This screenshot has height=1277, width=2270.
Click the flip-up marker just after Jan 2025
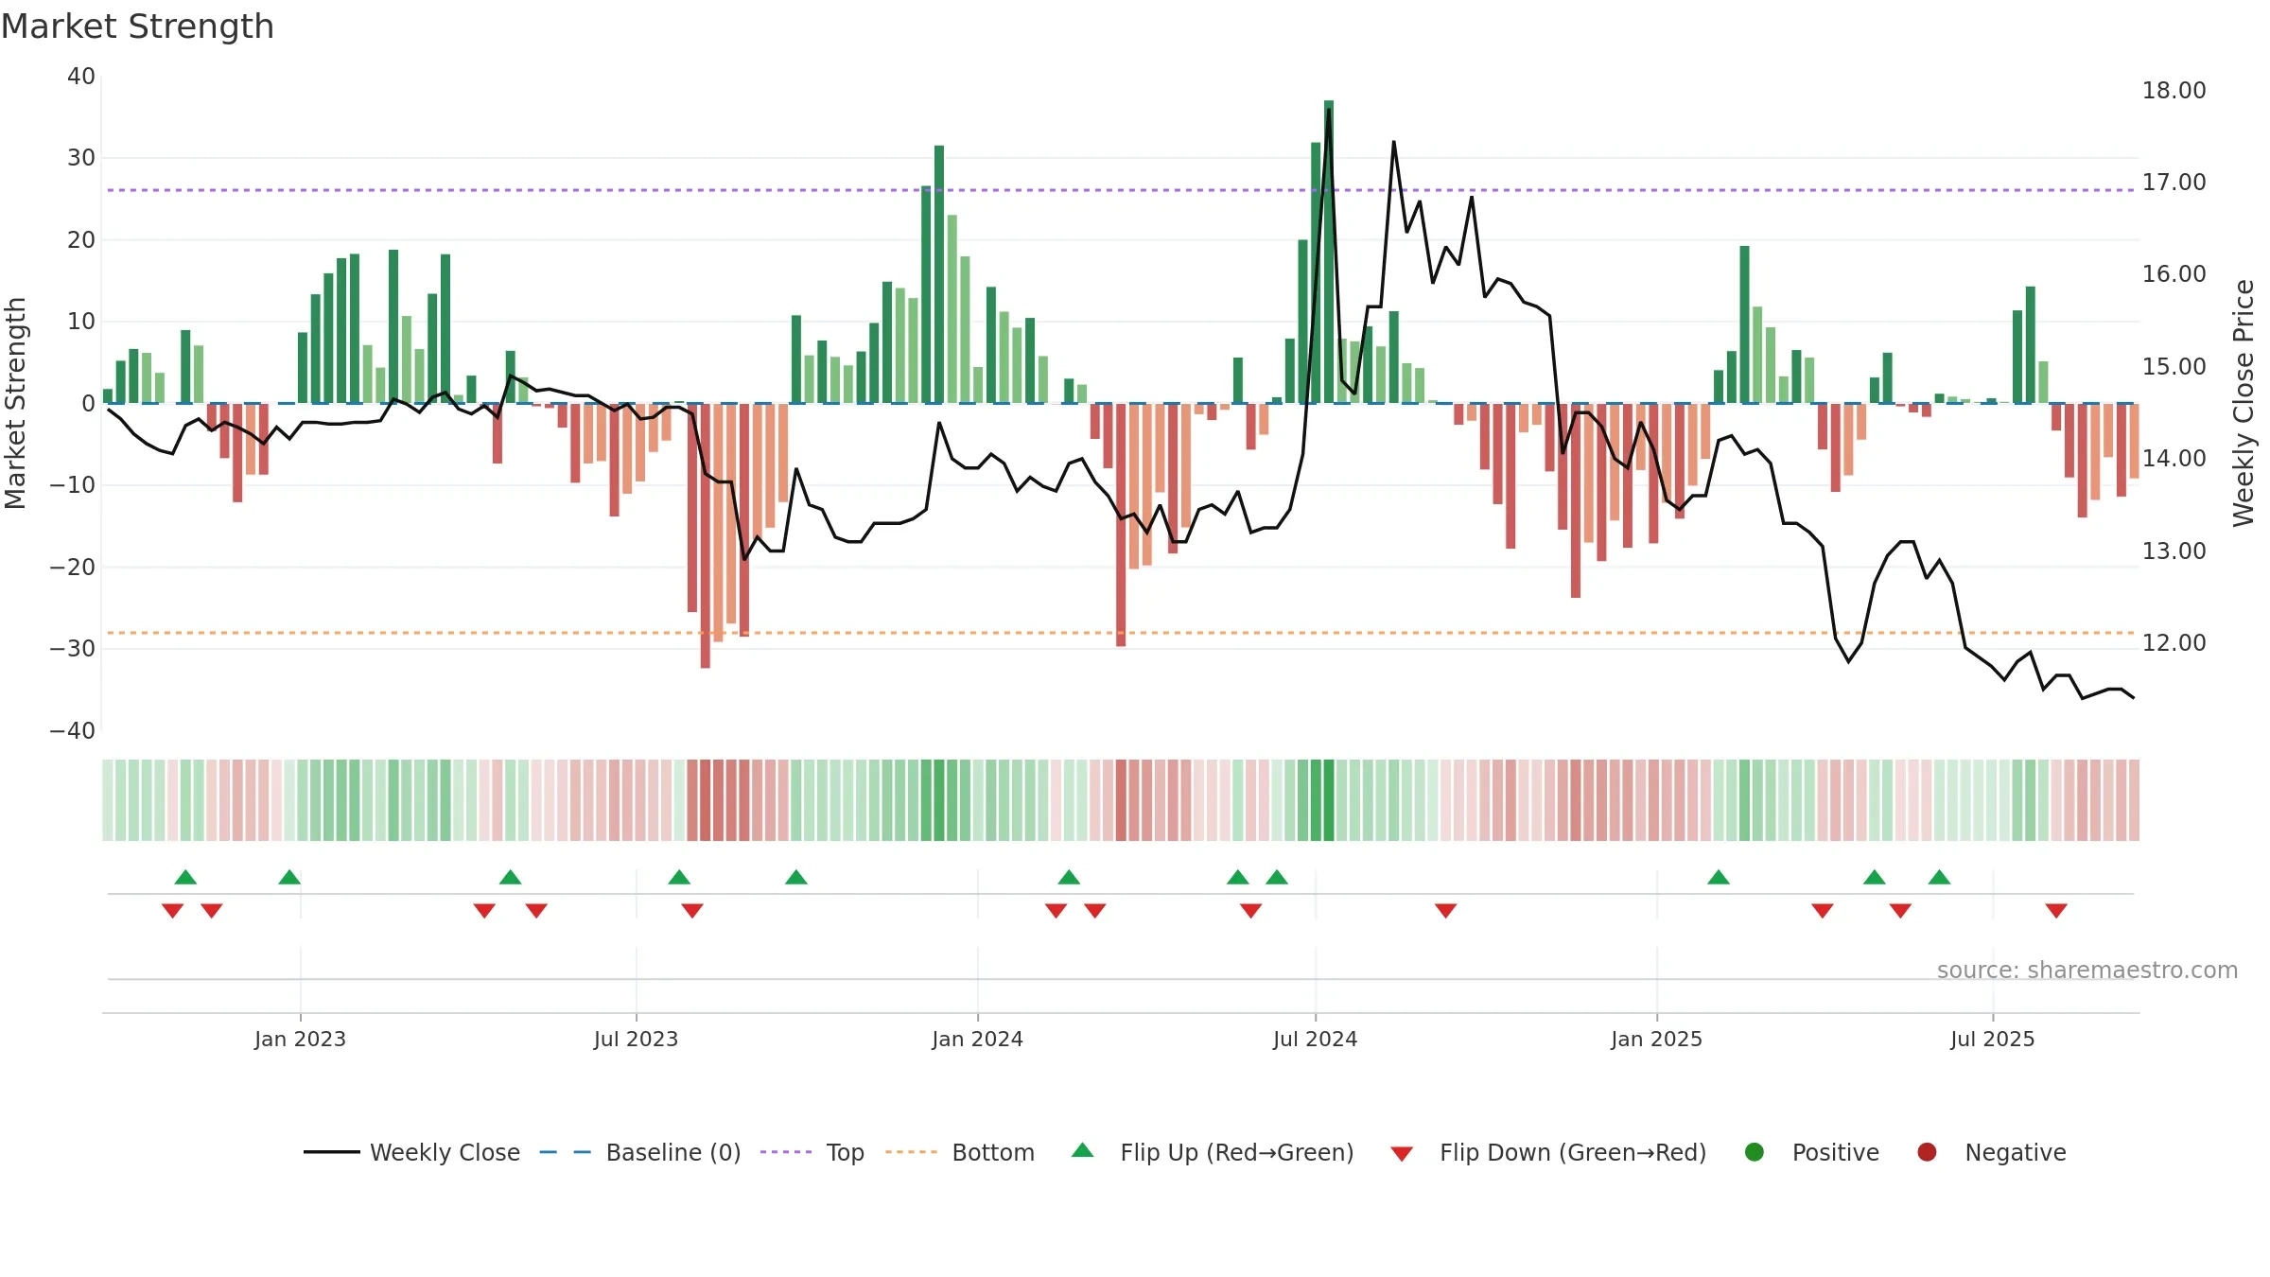tap(1719, 877)
